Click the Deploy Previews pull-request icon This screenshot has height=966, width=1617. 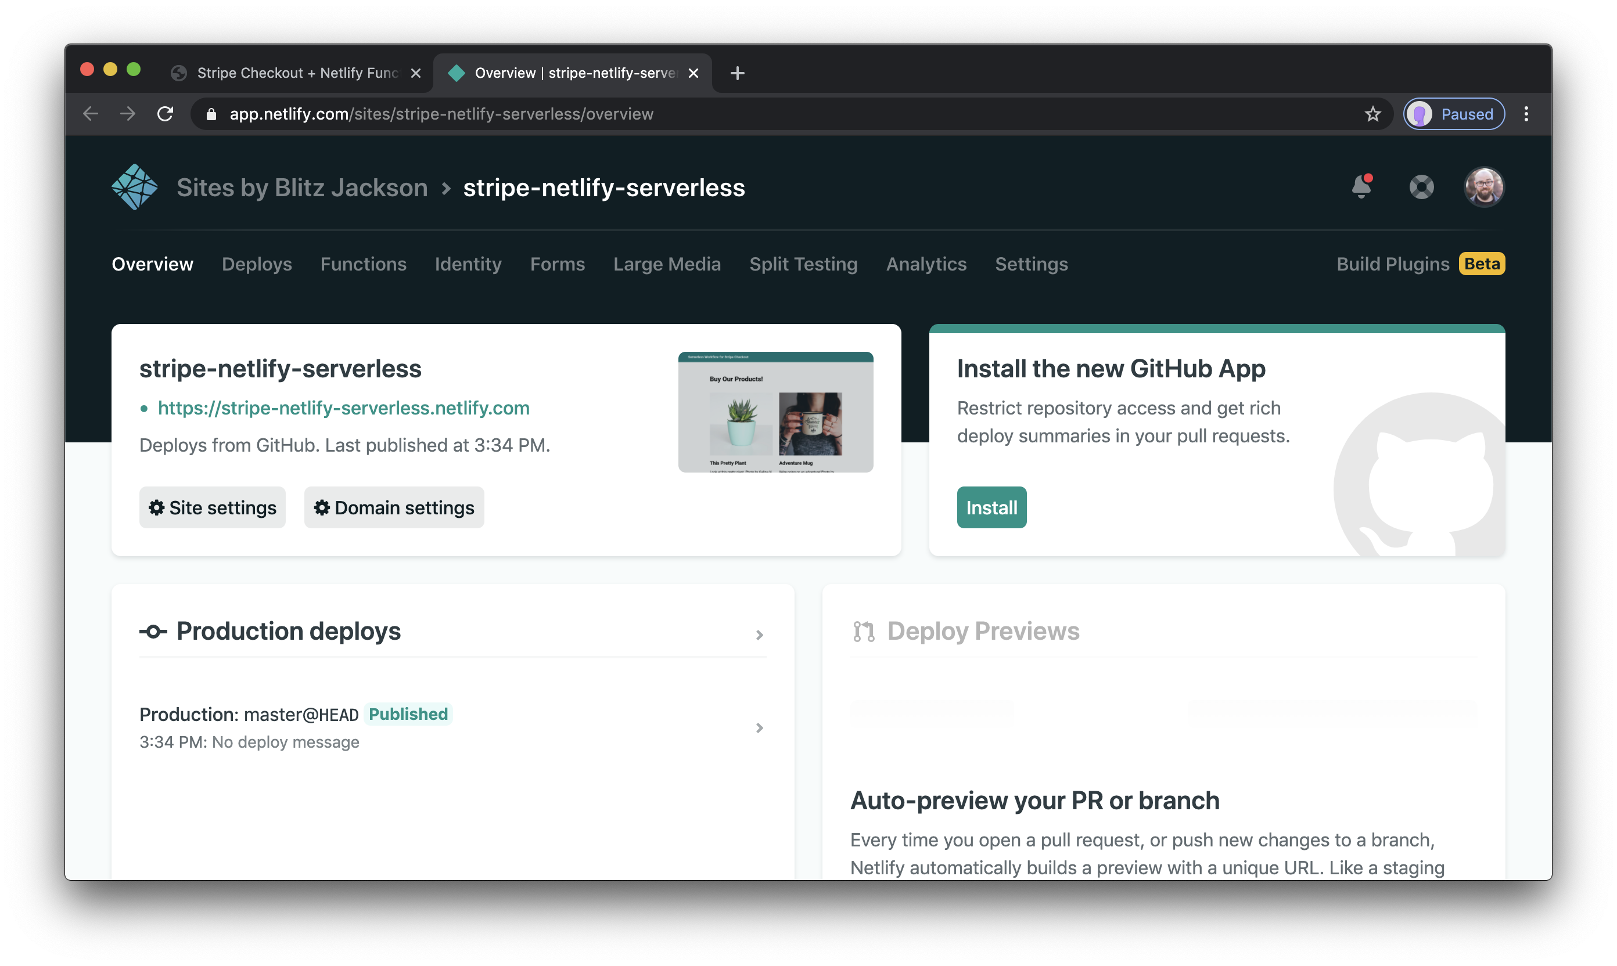(x=864, y=631)
